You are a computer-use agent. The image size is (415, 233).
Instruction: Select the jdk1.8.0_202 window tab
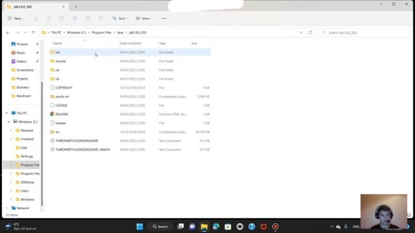pos(36,7)
